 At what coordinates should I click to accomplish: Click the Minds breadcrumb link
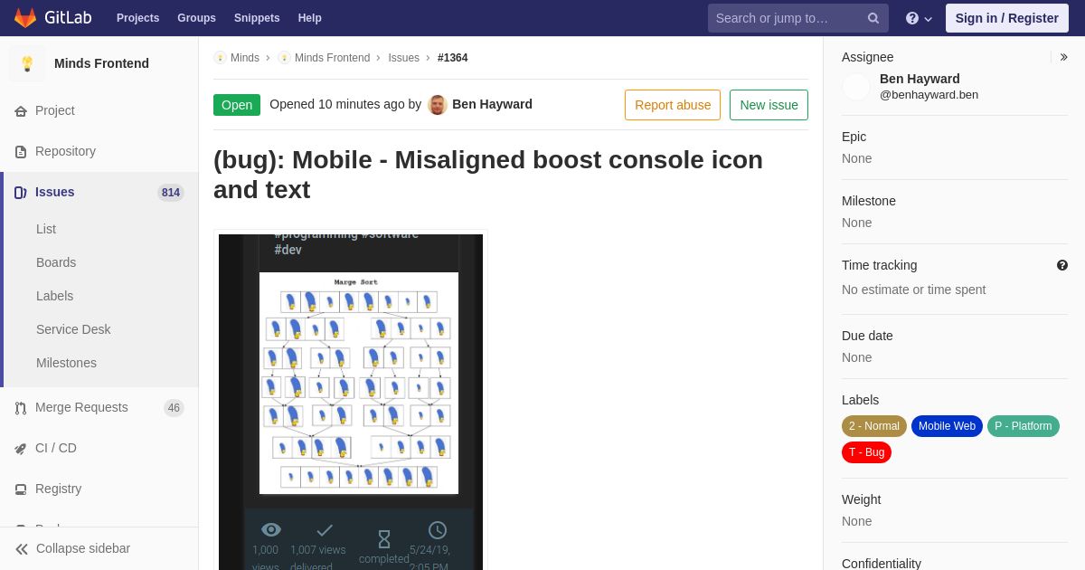click(x=245, y=58)
